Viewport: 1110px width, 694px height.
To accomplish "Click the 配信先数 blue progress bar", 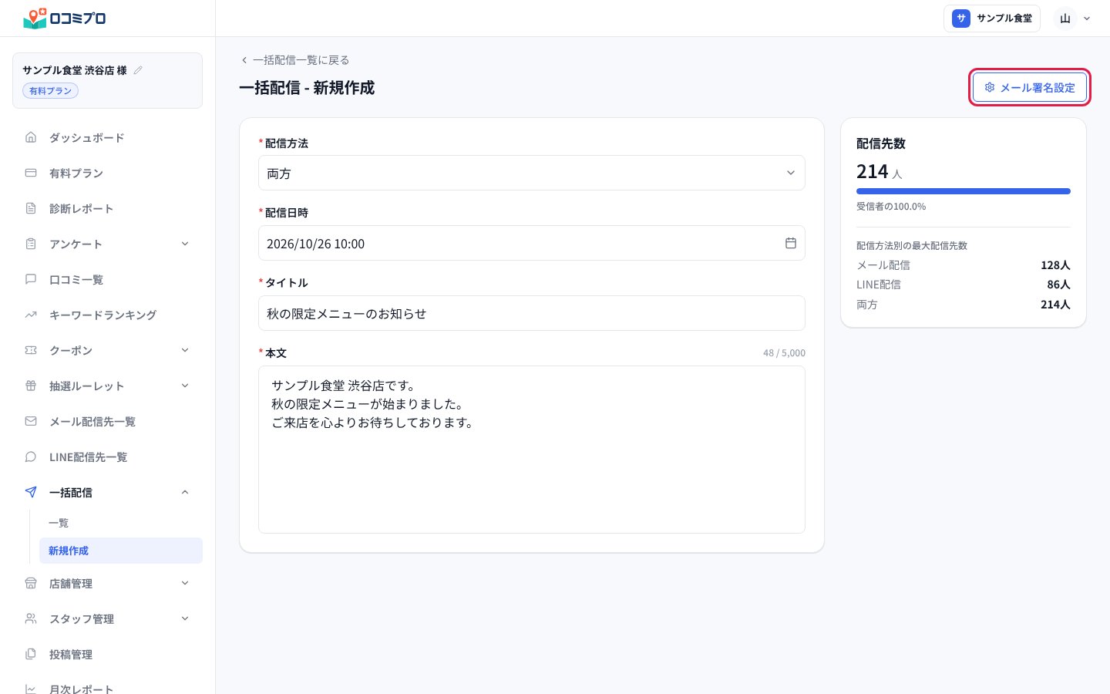I will [x=964, y=191].
